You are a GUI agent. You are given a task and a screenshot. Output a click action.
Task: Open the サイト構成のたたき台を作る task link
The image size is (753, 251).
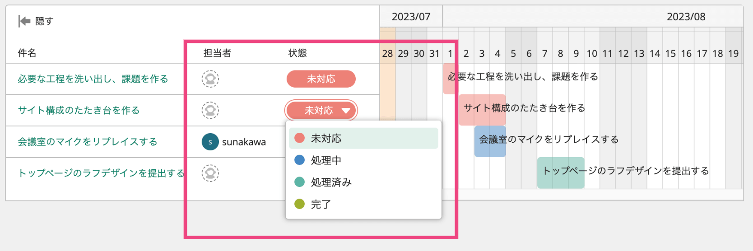coord(79,110)
